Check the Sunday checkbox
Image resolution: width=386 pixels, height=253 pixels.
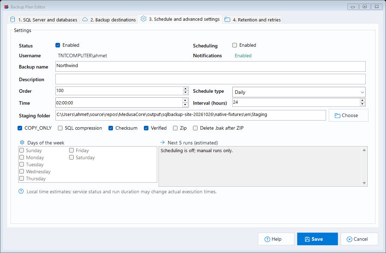tap(22, 150)
